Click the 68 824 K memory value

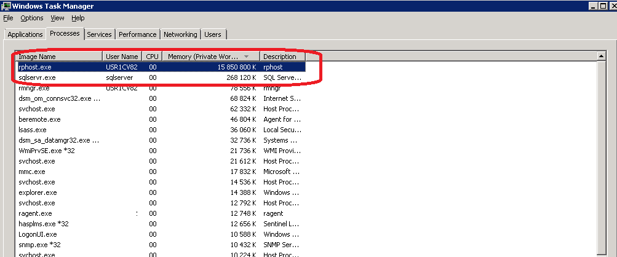click(x=243, y=98)
